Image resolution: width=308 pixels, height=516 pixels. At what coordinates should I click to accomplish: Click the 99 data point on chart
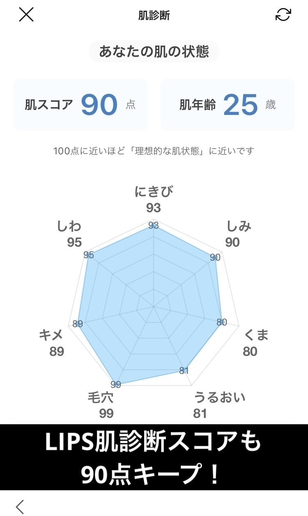pos(116,384)
